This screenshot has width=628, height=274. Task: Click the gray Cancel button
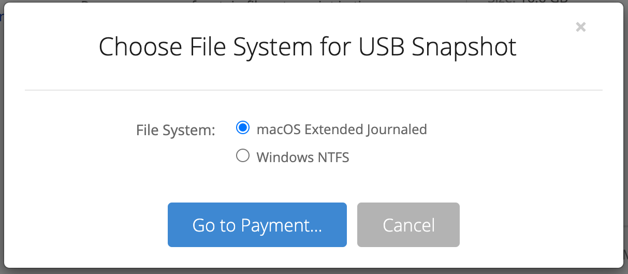point(408,225)
